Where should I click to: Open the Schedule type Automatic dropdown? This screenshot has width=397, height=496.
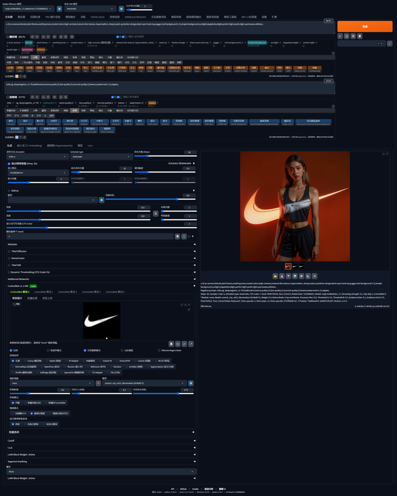tap(101, 157)
